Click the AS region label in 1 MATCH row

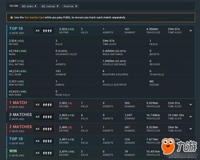pos(37,105)
